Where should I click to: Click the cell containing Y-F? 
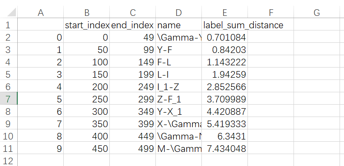[x=178, y=49]
